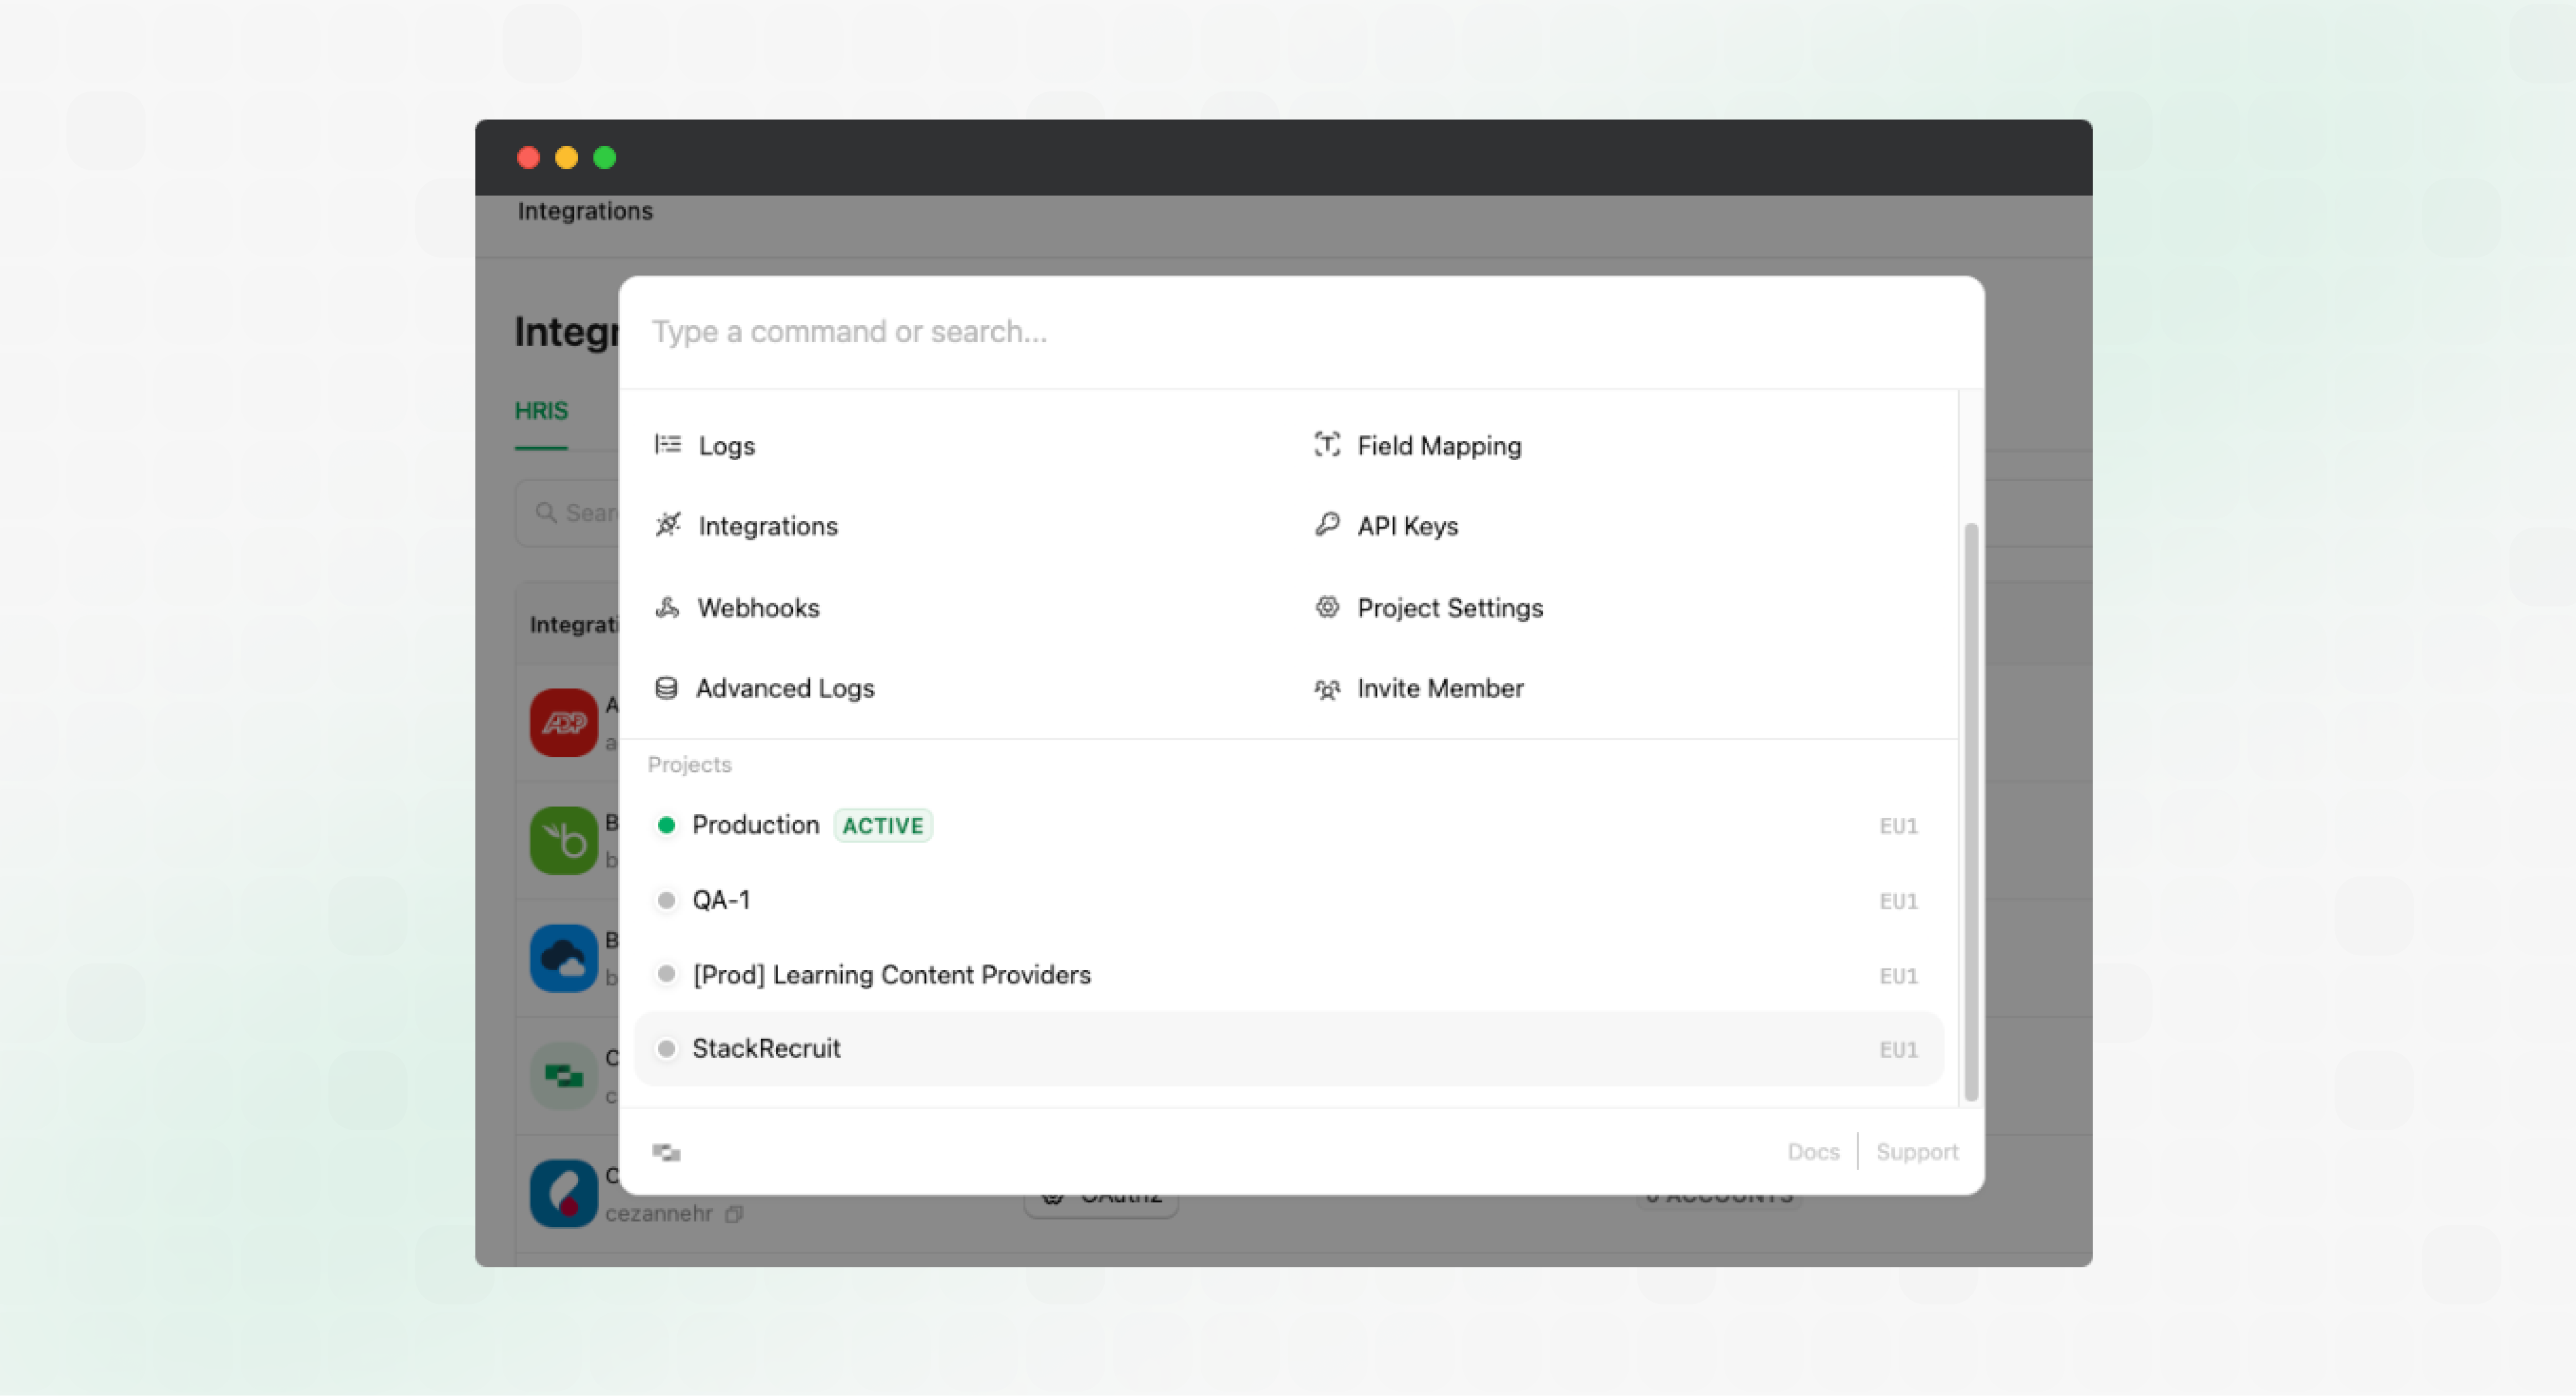
Task: Select [Prod] Learning Content Providers project
Action: tap(1289, 974)
